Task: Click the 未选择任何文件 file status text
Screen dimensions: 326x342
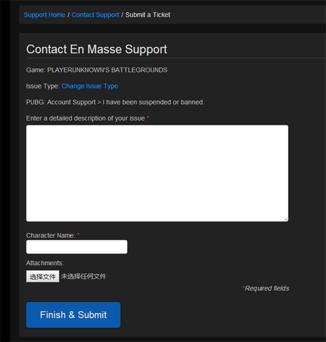Action: [84, 276]
